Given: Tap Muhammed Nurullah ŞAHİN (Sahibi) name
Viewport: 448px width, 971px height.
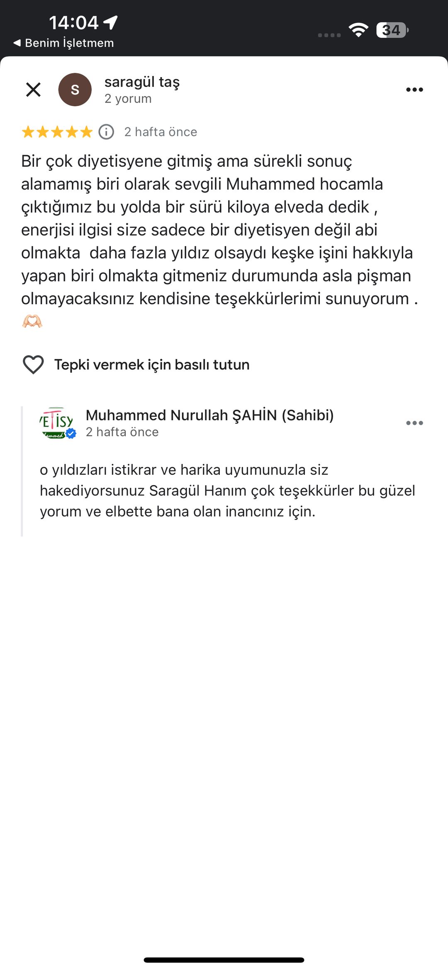Looking at the screenshot, I should (x=209, y=415).
